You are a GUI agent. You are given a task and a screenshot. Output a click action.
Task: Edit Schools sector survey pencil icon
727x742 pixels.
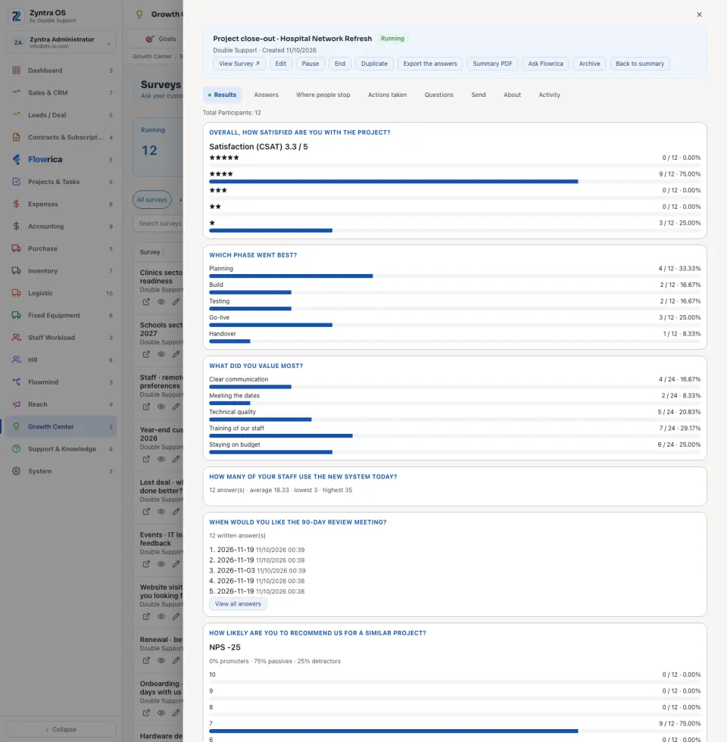pyautogui.click(x=176, y=354)
